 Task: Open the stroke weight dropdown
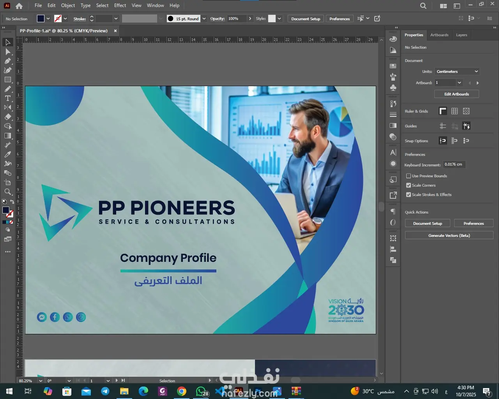click(x=116, y=19)
